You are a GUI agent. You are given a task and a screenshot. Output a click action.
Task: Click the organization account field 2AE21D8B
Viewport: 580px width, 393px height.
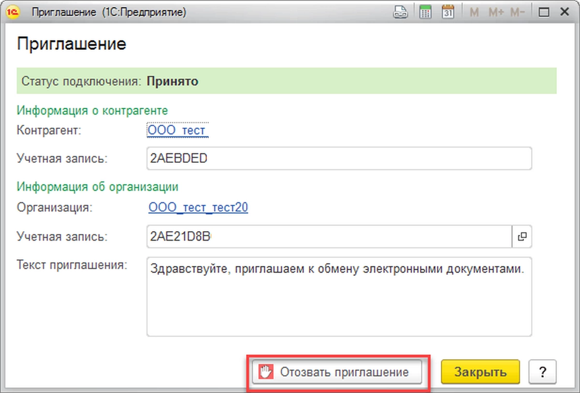click(x=329, y=236)
